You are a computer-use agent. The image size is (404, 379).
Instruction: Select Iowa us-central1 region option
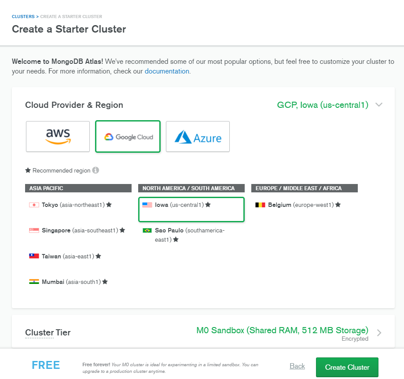pos(191,209)
